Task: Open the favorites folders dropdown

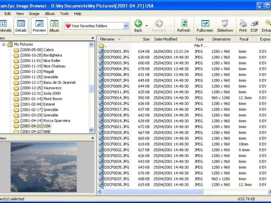Action: 126,26
